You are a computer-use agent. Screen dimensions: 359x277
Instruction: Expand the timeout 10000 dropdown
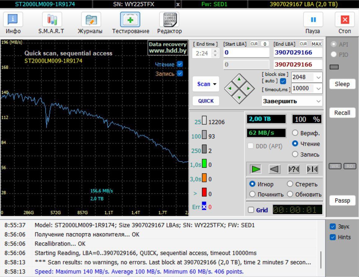click(318, 89)
